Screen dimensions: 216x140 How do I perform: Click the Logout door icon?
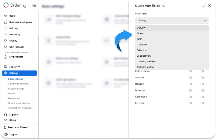pos(6,134)
